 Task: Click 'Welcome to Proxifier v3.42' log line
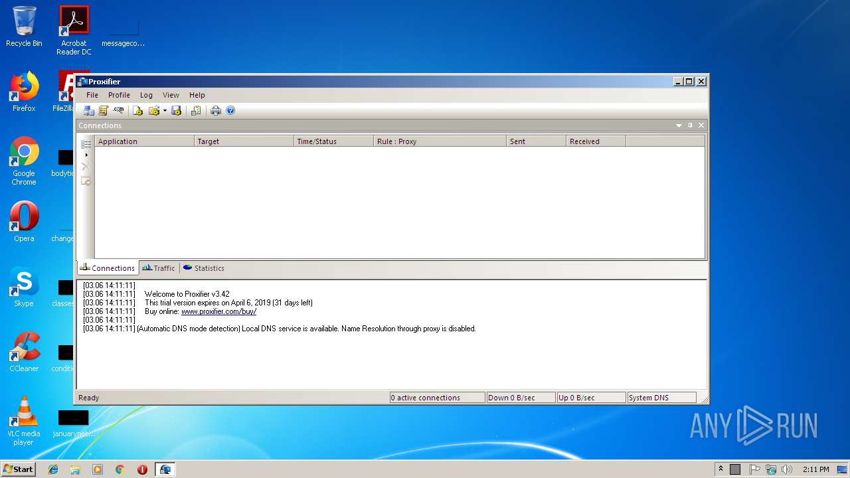tap(187, 294)
